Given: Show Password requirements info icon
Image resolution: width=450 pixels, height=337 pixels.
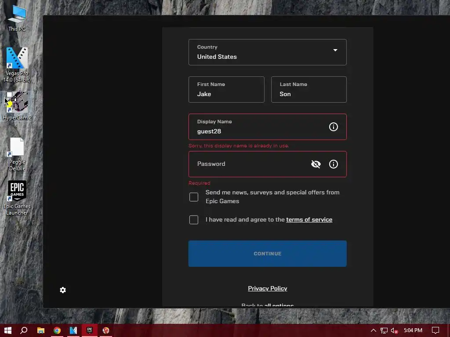Looking at the screenshot, I should 333,164.
